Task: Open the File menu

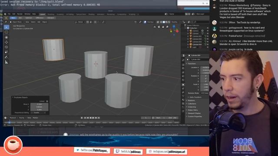Action: [x=9, y=14]
